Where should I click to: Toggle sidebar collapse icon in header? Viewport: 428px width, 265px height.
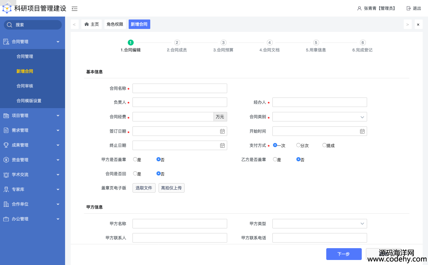(75, 9)
